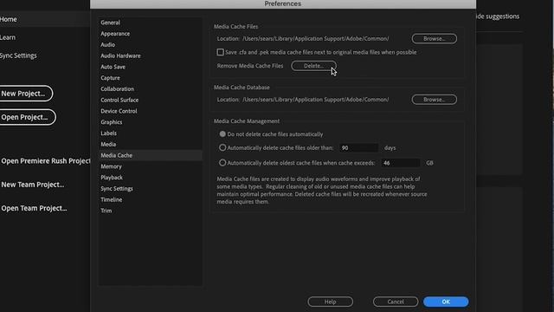Confirm preferences with OK
Screen dimensions: 554x312
[x=446, y=302]
